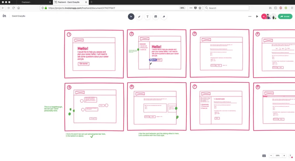The image size is (295, 161).
Task: Select sketch frame number 5
Action: [x=94, y=107]
